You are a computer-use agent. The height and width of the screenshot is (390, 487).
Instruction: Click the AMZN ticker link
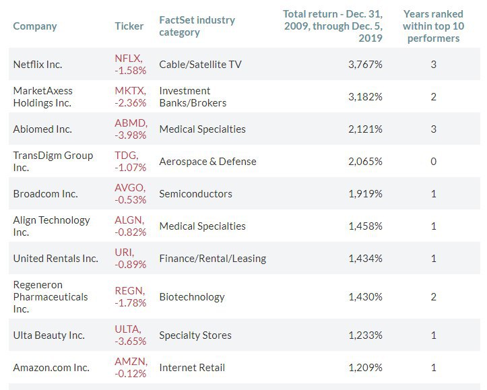[x=129, y=362]
